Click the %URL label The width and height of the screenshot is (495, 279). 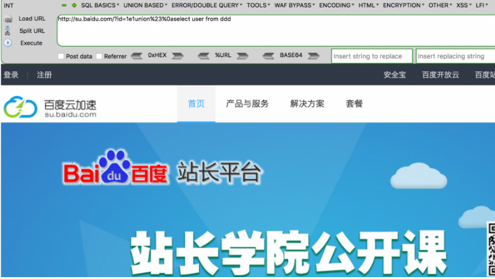(223, 55)
